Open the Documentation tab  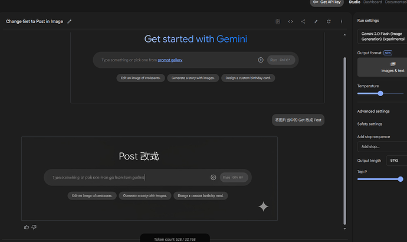(x=396, y=2)
